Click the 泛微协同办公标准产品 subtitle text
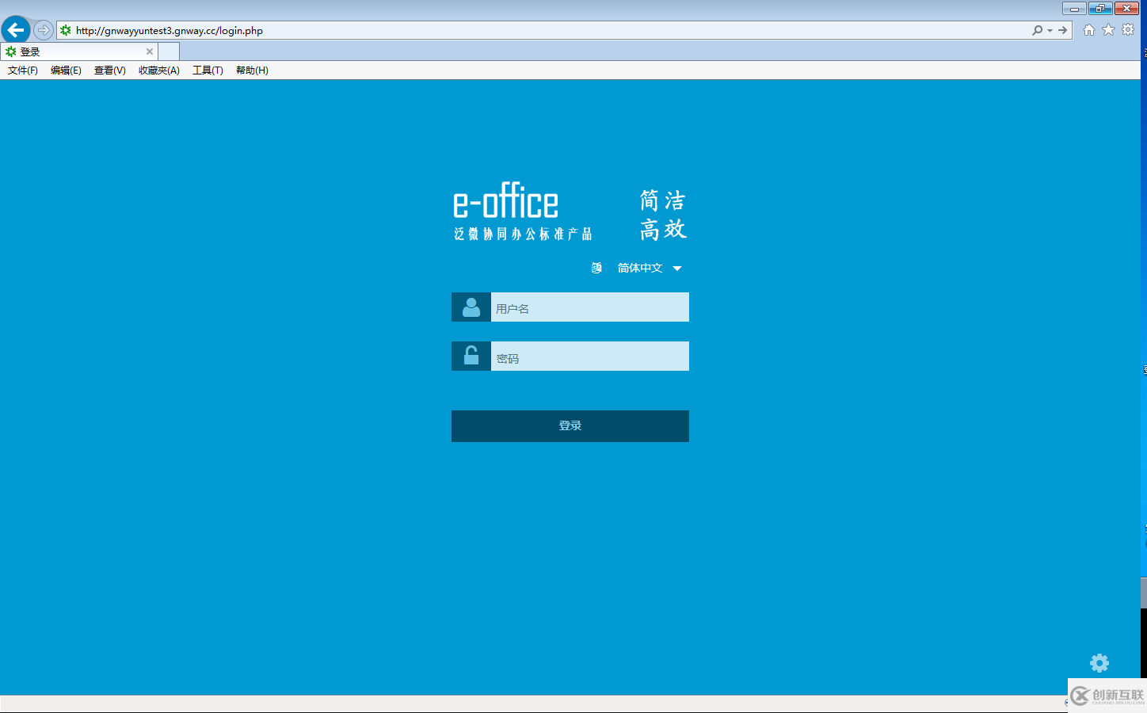 523,234
